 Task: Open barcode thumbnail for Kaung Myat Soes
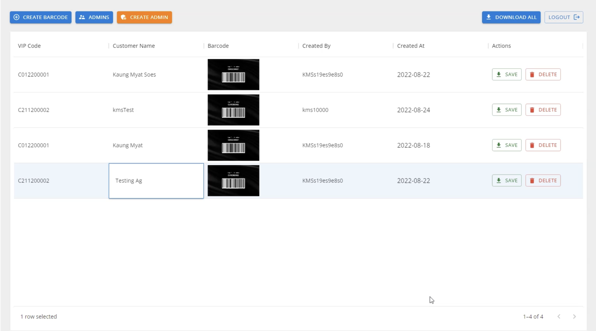tap(233, 75)
